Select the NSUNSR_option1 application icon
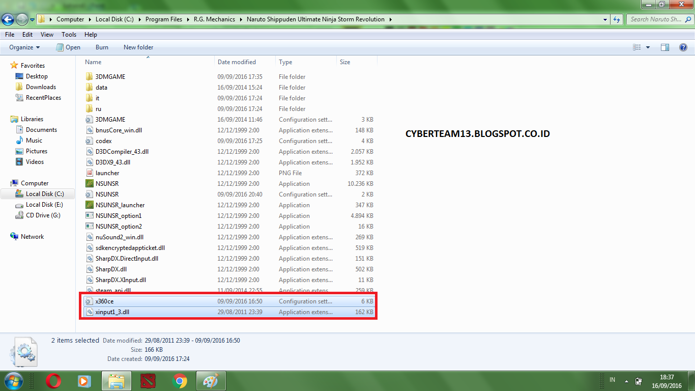 point(89,216)
